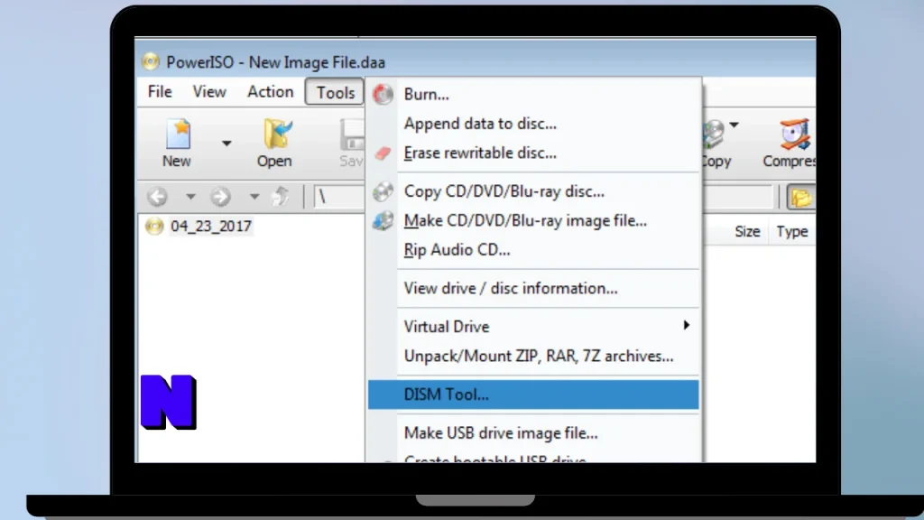Choose Copy CD/DVD/Blu-ray disc...
The width and height of the screenshot is (924, 520).
coord(533,191)
